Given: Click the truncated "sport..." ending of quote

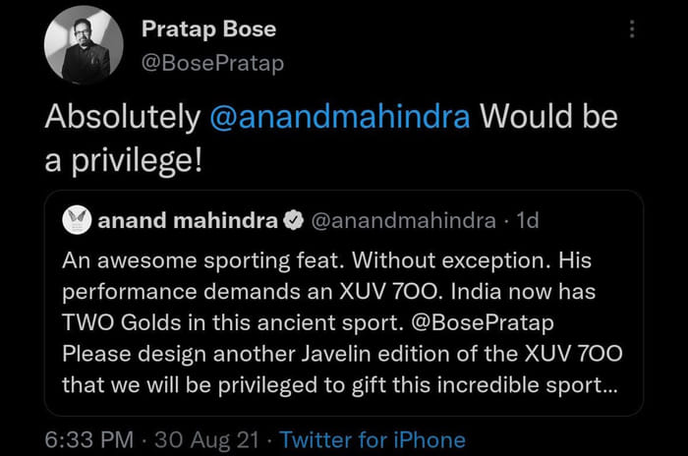Looking at the screenshot, I should (581, 384).
